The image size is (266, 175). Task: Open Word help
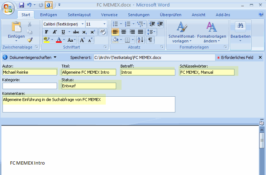261,14
